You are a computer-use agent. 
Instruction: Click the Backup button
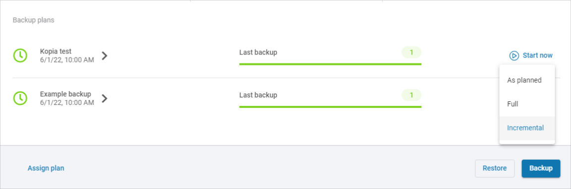pos(541,168)
